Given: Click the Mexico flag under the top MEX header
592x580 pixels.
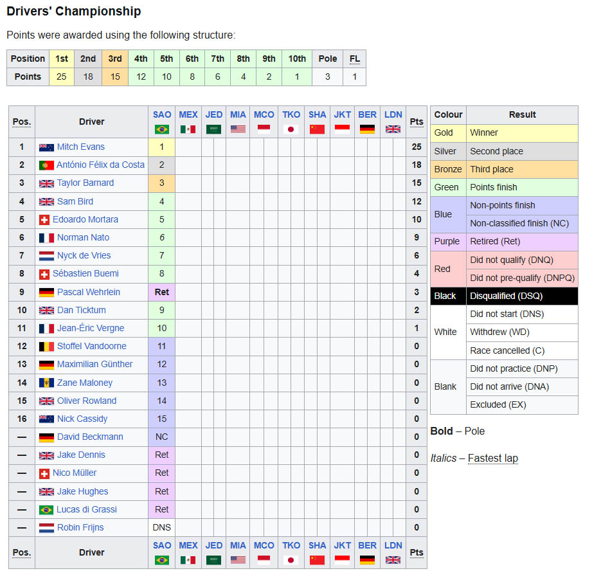Looking at the screenshot, I should 188,129.
